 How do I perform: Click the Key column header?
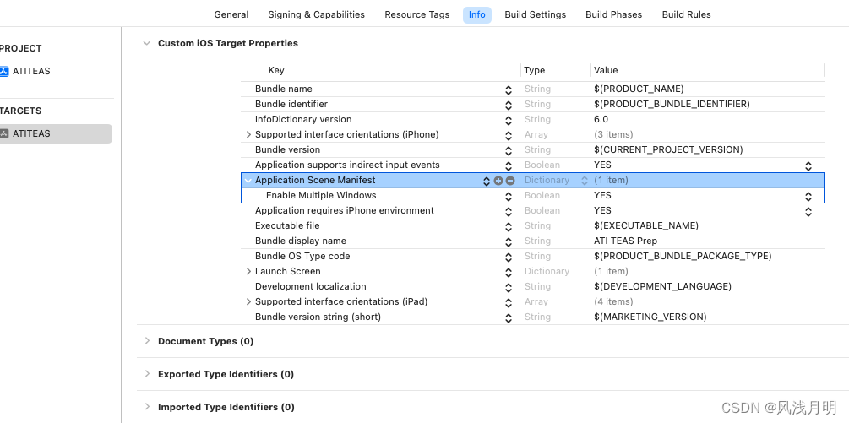(x=276, y=70)
